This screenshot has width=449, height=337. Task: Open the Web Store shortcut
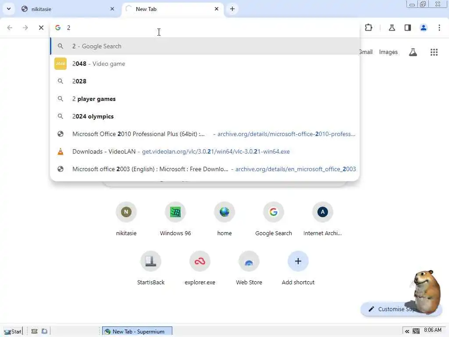coord(249,268)
